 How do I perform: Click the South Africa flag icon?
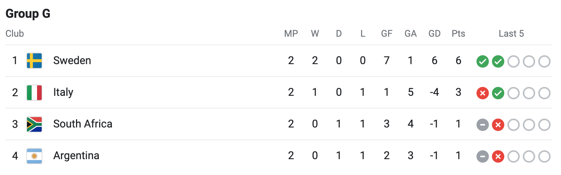click(34, 124)
